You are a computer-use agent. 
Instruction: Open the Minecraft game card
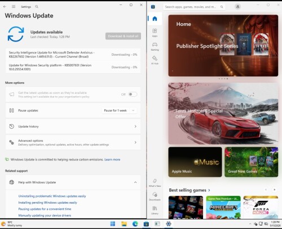(223, 207)
